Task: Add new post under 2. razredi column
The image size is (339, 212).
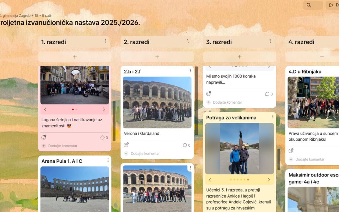Action: point(157,57)
